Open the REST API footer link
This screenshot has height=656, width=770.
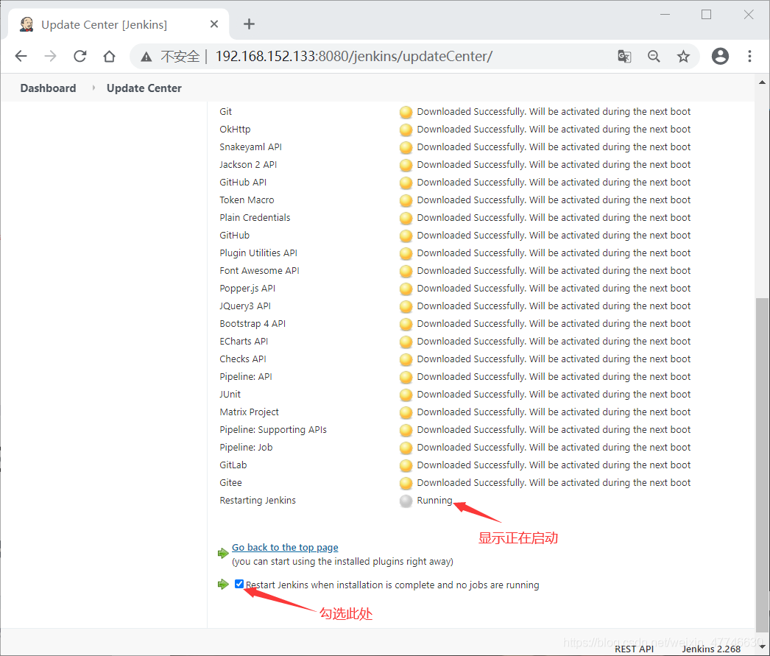tap(634, 649)
